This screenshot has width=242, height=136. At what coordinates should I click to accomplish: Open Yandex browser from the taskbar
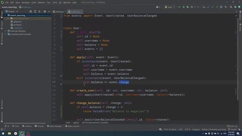point(16,133)
